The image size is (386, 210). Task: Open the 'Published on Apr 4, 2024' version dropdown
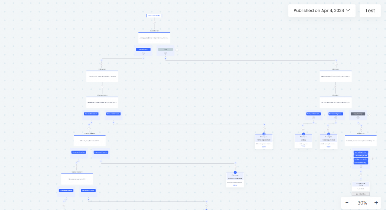322,11
